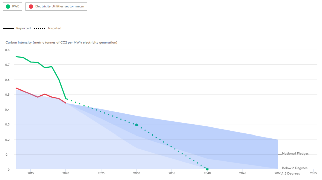322x180 pixels.
Task: Click the red sector mean legend circle
Action: (x=31, y=6)
